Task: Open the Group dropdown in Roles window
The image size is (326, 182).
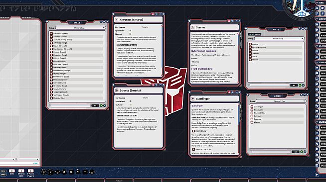Action: point(279,39)
